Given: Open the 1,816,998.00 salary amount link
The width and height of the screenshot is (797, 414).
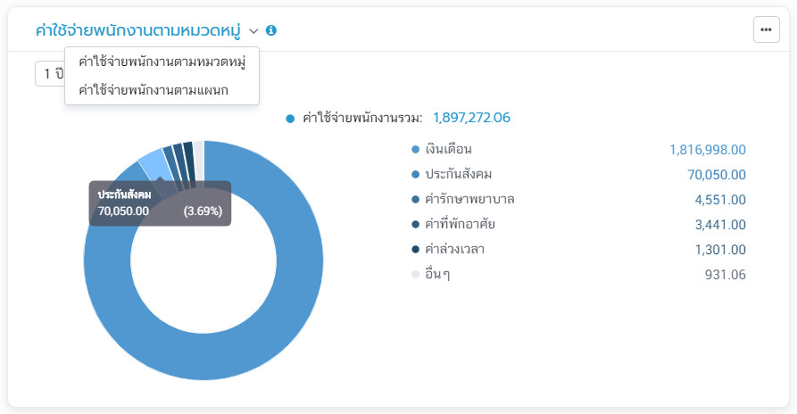Looking at the screenshot, I should coord(707,149).
